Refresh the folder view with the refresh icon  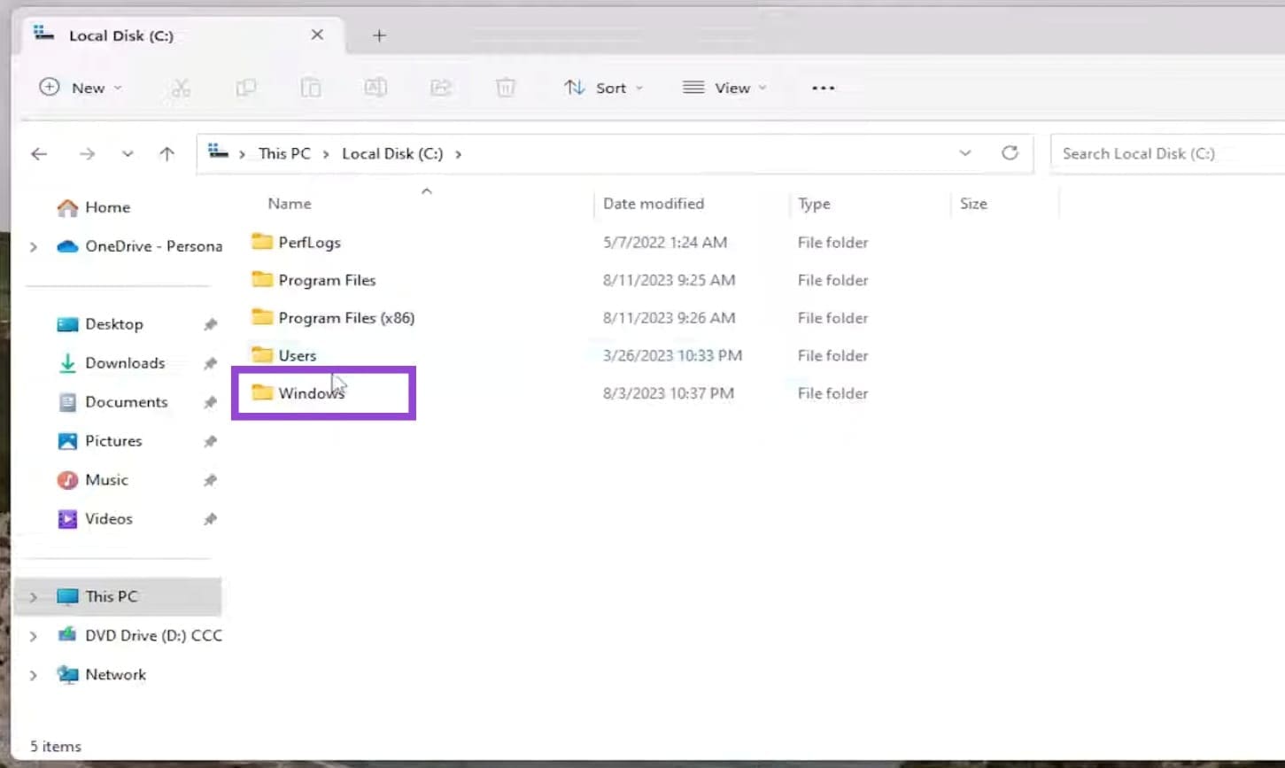(1010, 152)
